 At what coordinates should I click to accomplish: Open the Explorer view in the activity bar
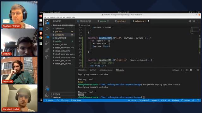pos(47,22)
